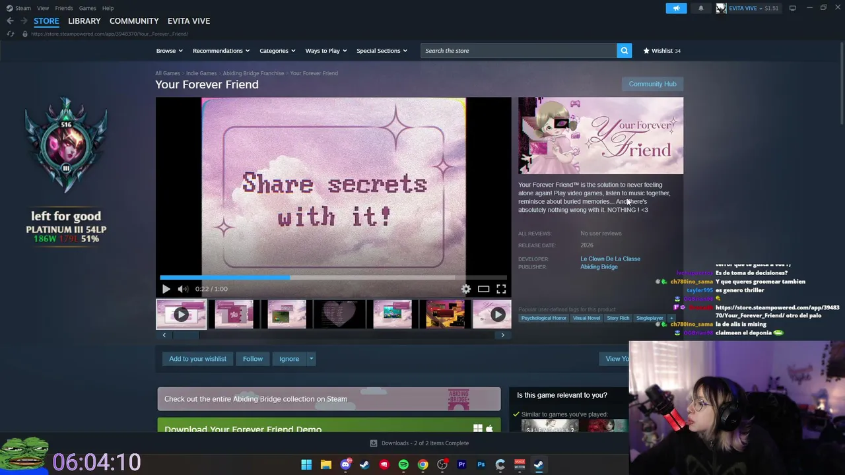This screenshot has height=475, width=845.
Task: Select the first trailer thumbnail
Action: (181, 315)
